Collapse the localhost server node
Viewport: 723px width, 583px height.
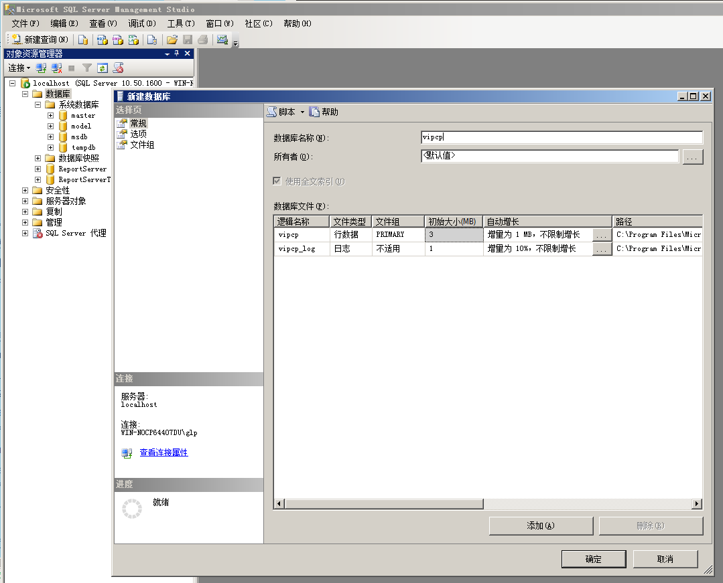click(13, 84)
